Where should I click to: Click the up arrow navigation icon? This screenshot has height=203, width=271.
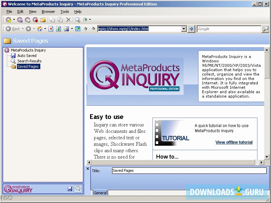coord(86,29)
